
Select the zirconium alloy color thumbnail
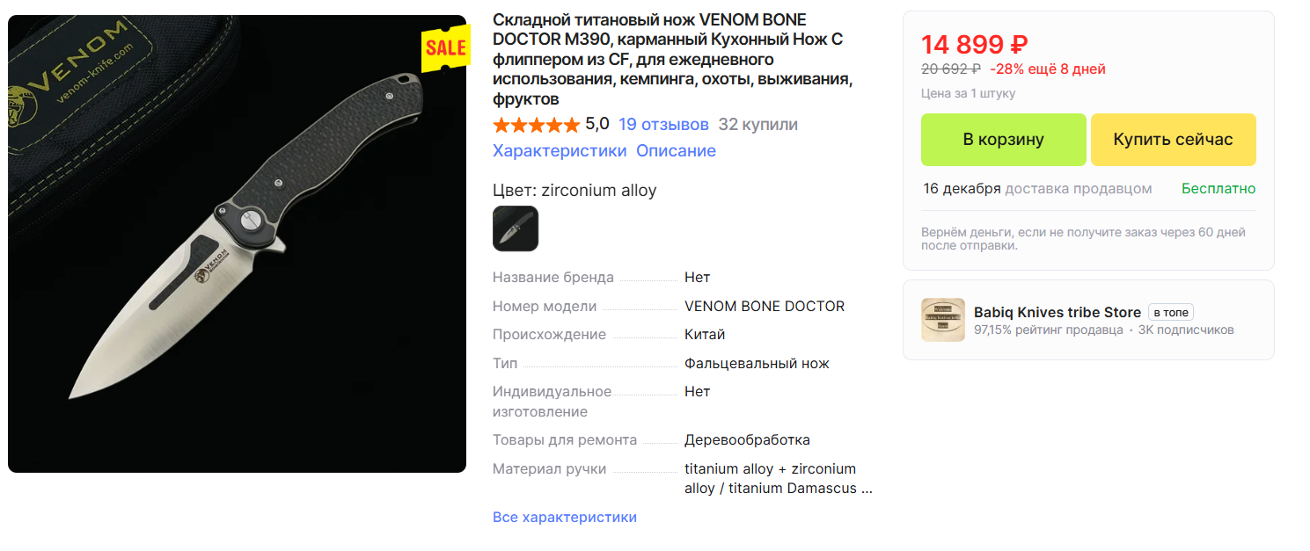pos(516,228)
